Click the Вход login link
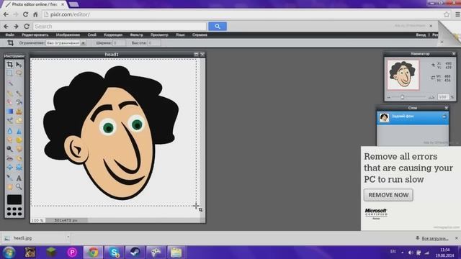The width and height of the screenshot is (461, 259). (421, 35)
